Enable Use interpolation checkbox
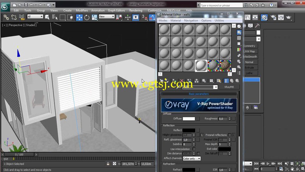The image size is (305, 172). point(194,149)
